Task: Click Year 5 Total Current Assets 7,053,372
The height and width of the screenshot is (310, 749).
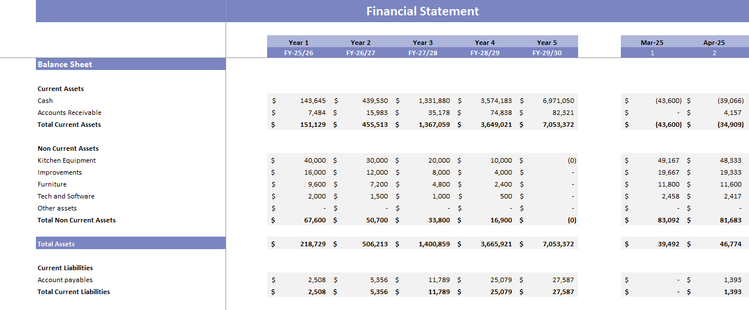Action: point(558,125)
